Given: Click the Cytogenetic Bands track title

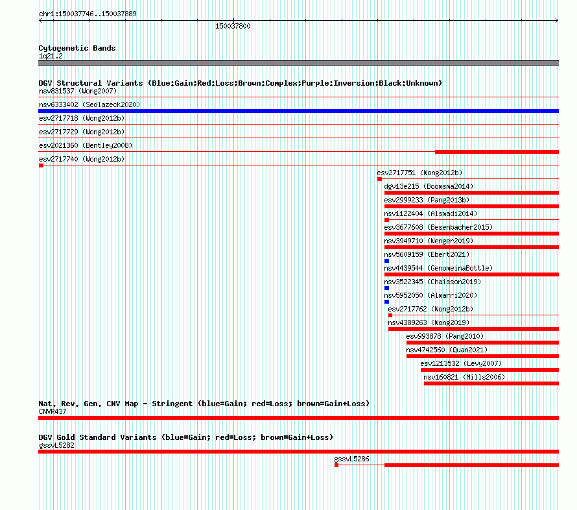Looking at the screenshot, I should click(77, 48).
